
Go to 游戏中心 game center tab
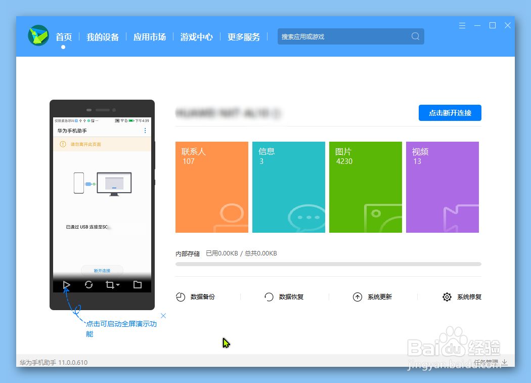197,36
